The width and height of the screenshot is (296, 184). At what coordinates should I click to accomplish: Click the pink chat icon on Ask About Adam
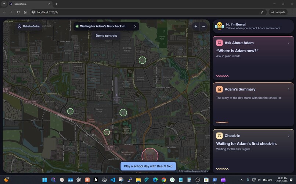pyautogui.click(x=219, y=43)
